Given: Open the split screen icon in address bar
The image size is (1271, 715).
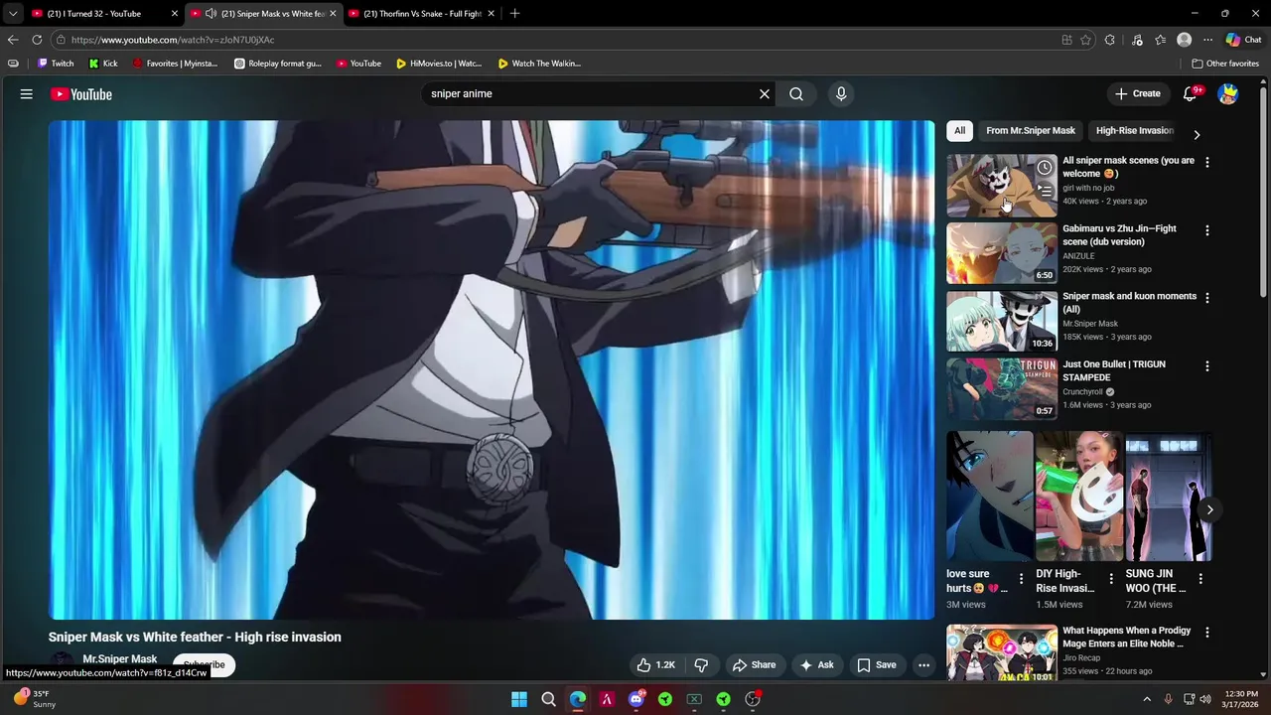Looking at the screenshot, I should [x=1066, y=40].
